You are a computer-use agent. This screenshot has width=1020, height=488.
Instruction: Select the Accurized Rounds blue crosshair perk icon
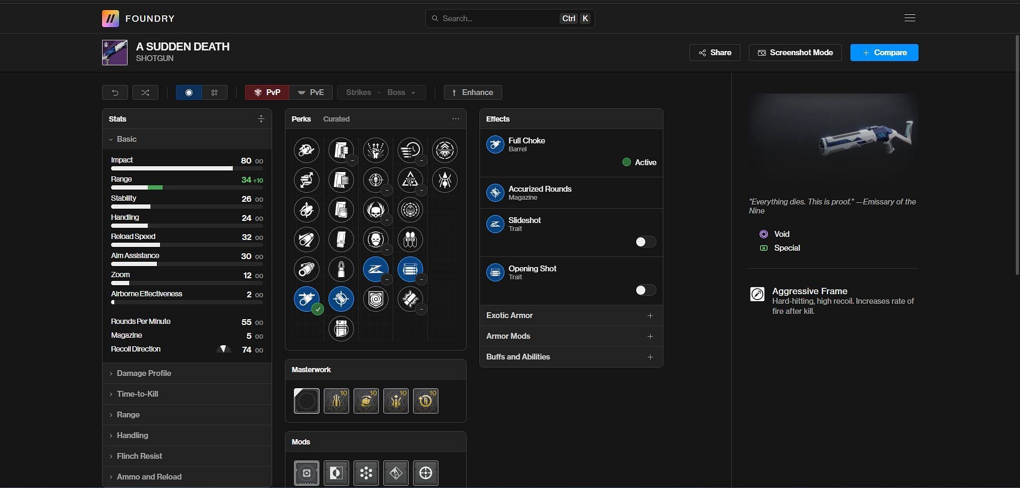coord(341,299)
